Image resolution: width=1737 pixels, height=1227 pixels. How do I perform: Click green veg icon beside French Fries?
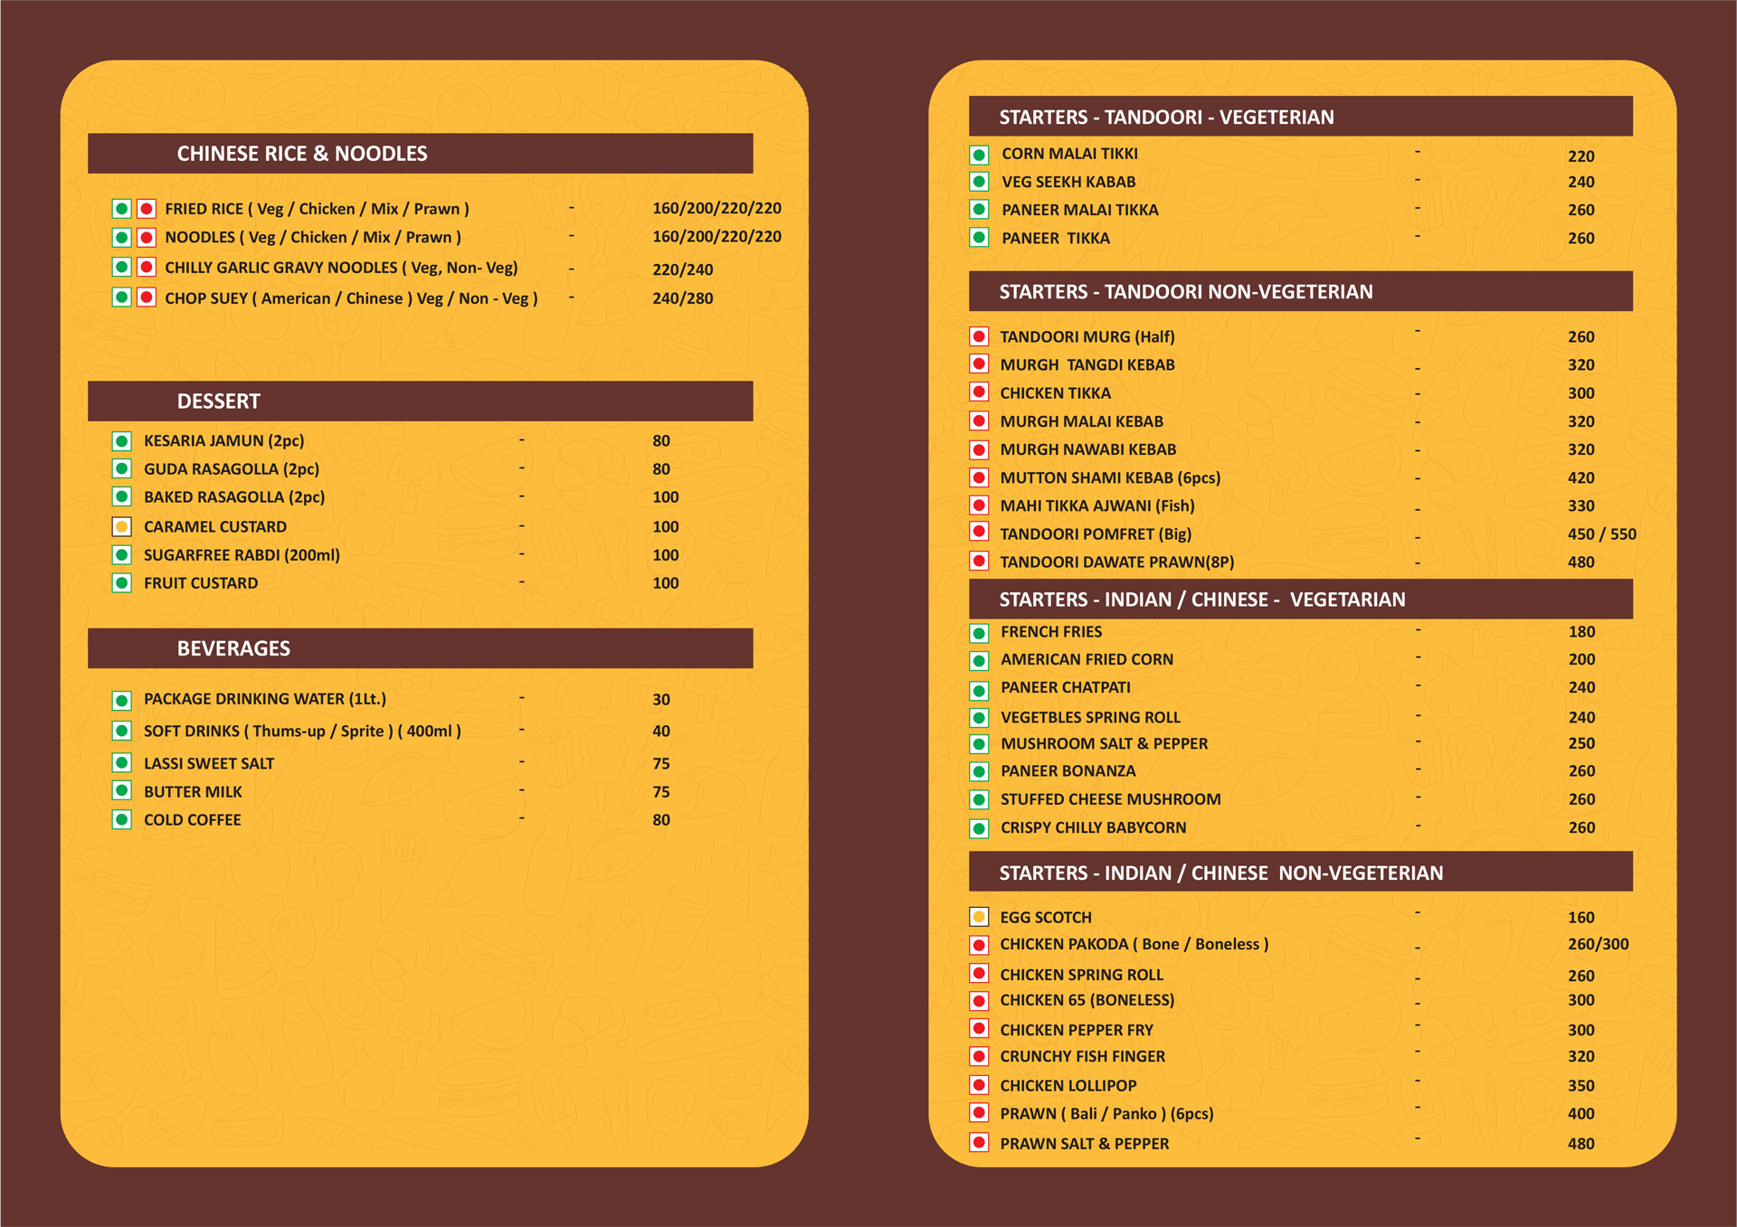(x=979, y=633)
